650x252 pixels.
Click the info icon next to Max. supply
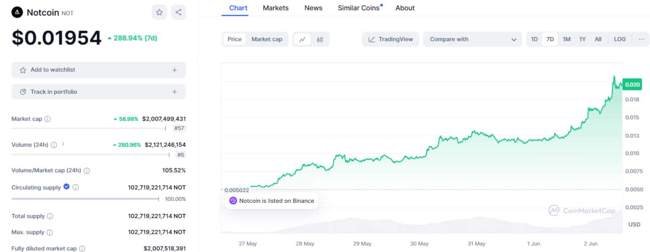49,232
